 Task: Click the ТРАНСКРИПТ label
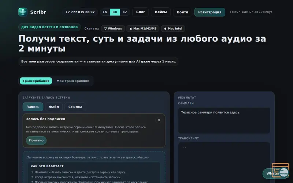coord(188,138)
